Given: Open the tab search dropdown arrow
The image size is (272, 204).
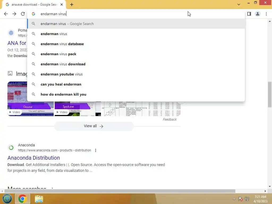Looking at the screenshot, I should pyautogui.click(x=239, y=5).
